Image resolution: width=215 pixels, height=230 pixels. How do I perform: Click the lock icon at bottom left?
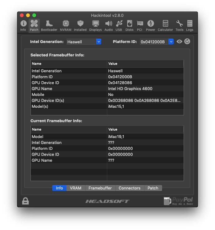25,201
